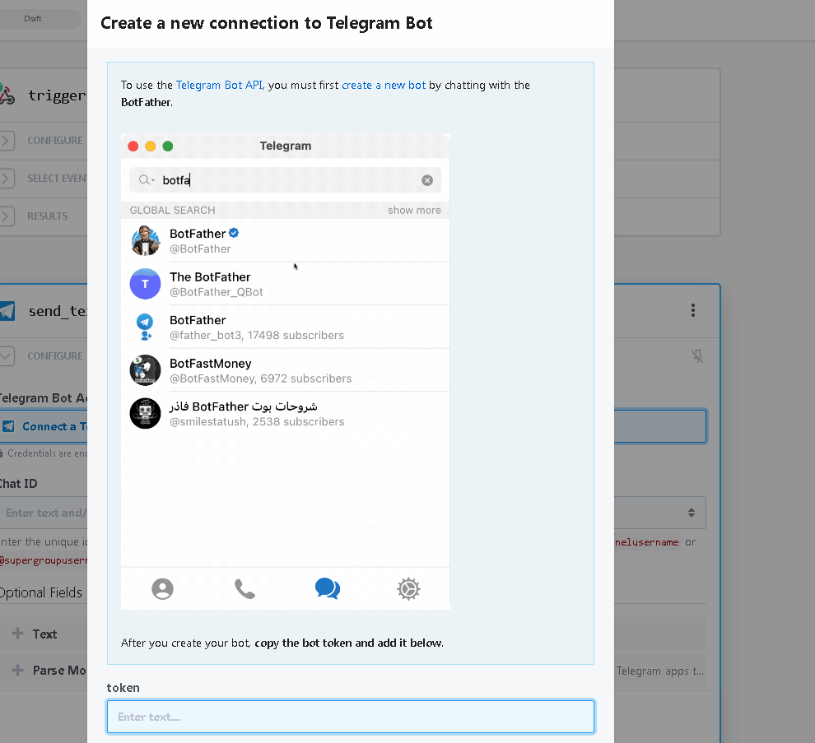Screen dimensions: 815x743
Task: Click the BotFather verified badge icon
Action: click(x=234, y=233)
